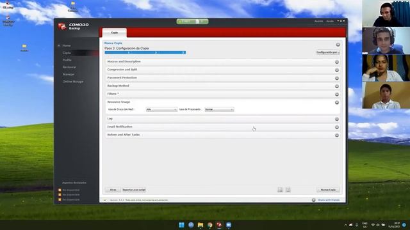Go to Home in the sidebar
Viewport: 410px width, 230px height.
click(67, 45)
